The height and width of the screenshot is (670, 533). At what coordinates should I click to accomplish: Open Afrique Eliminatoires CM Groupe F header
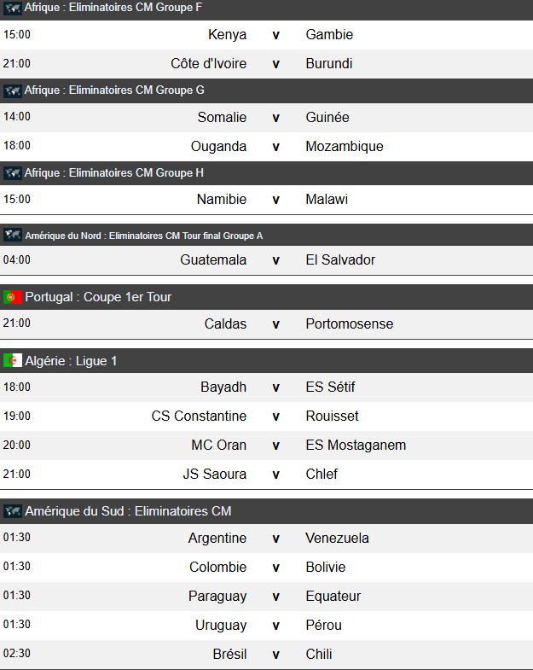114,9
